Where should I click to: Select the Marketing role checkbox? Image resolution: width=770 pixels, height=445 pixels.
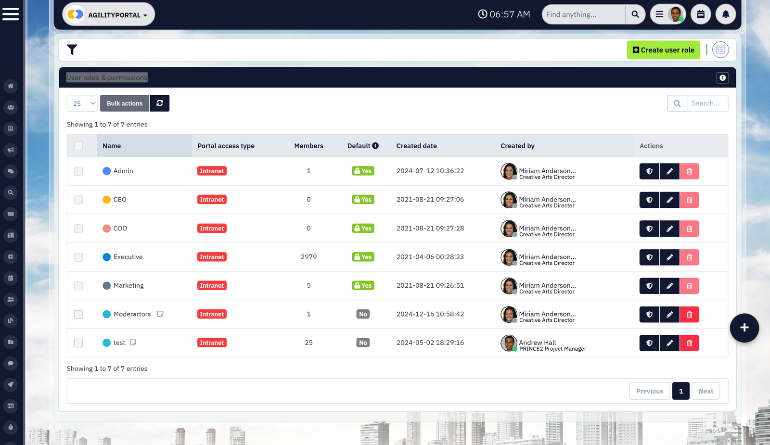(x=78, y=286)
